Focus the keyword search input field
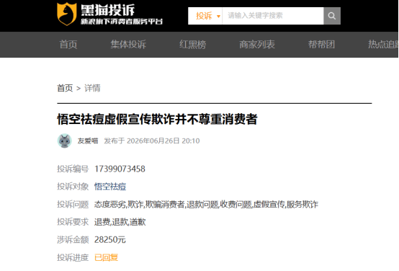Image resolution: width=399 pixels, height=271 pixels. point(273,16)
